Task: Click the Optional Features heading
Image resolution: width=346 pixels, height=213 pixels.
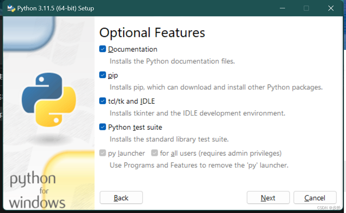Action: 152,33
